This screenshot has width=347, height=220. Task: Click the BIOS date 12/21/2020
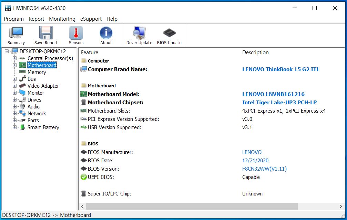[x=255, y=161]
